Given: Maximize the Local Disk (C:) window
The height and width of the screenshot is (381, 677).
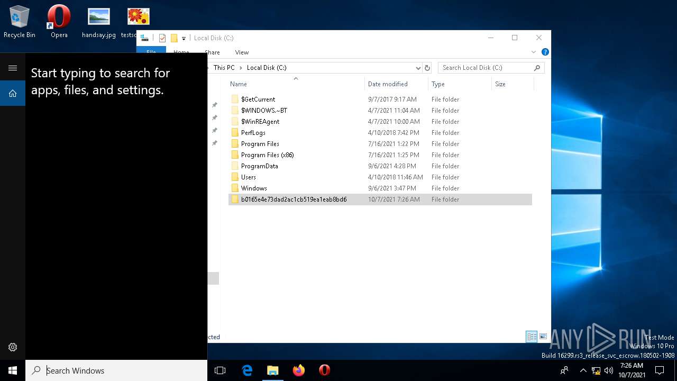Looking at the screenshot, I should click(x=515, y=38).
